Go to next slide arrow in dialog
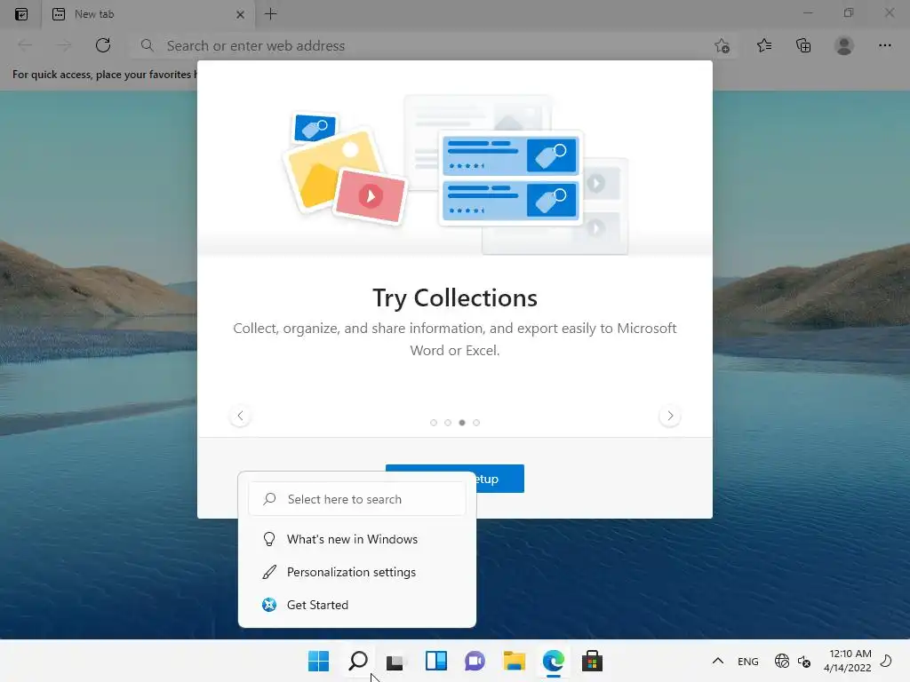 [x=670, y=416]
